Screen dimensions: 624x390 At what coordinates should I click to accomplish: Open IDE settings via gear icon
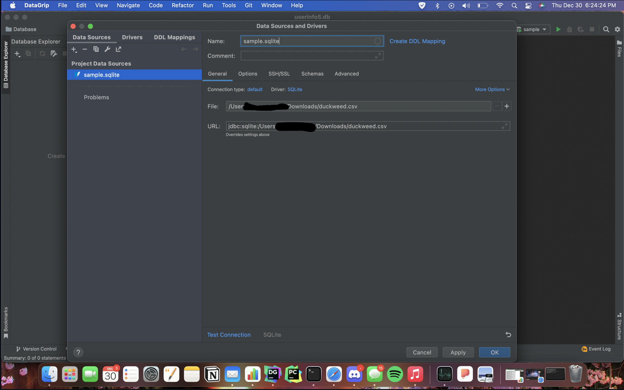[617, 29]
